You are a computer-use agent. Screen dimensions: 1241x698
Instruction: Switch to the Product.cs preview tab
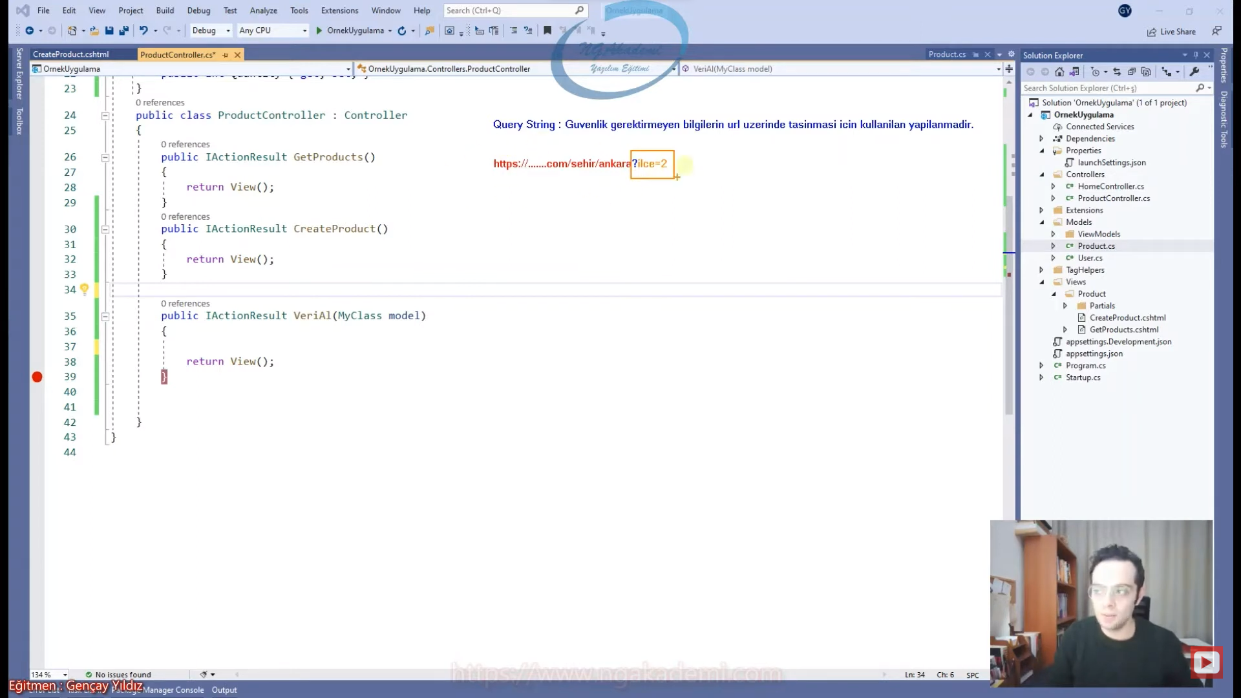point(947,54)
